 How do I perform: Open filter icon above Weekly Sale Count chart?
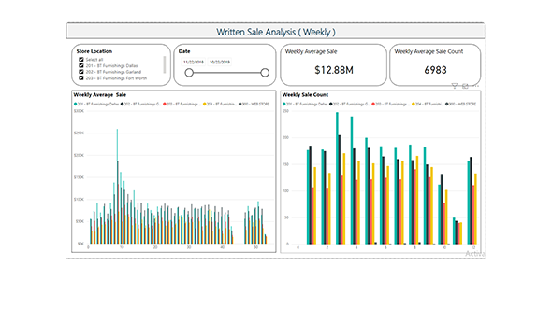pyautogui.click(x=455, y=86)
